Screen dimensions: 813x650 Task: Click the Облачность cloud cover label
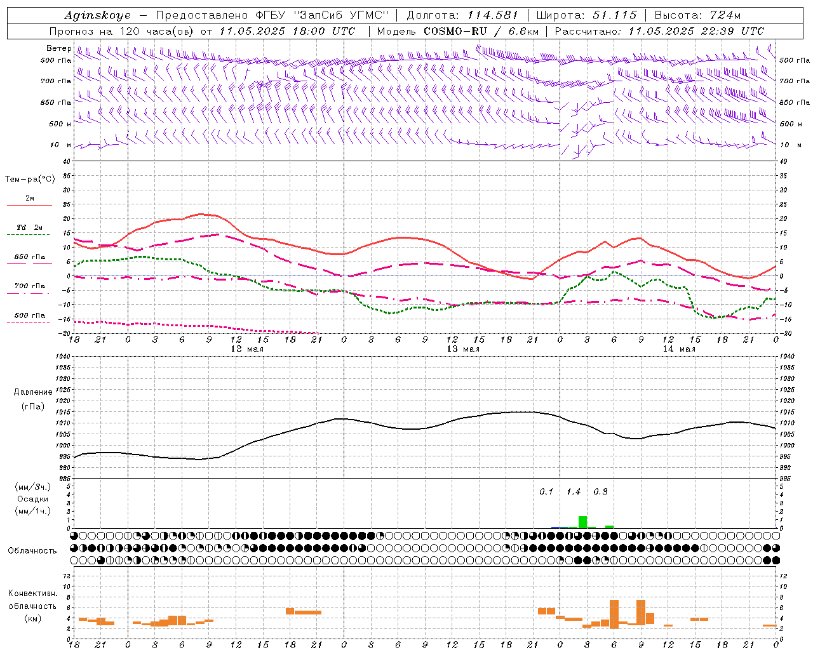[32, 551]
